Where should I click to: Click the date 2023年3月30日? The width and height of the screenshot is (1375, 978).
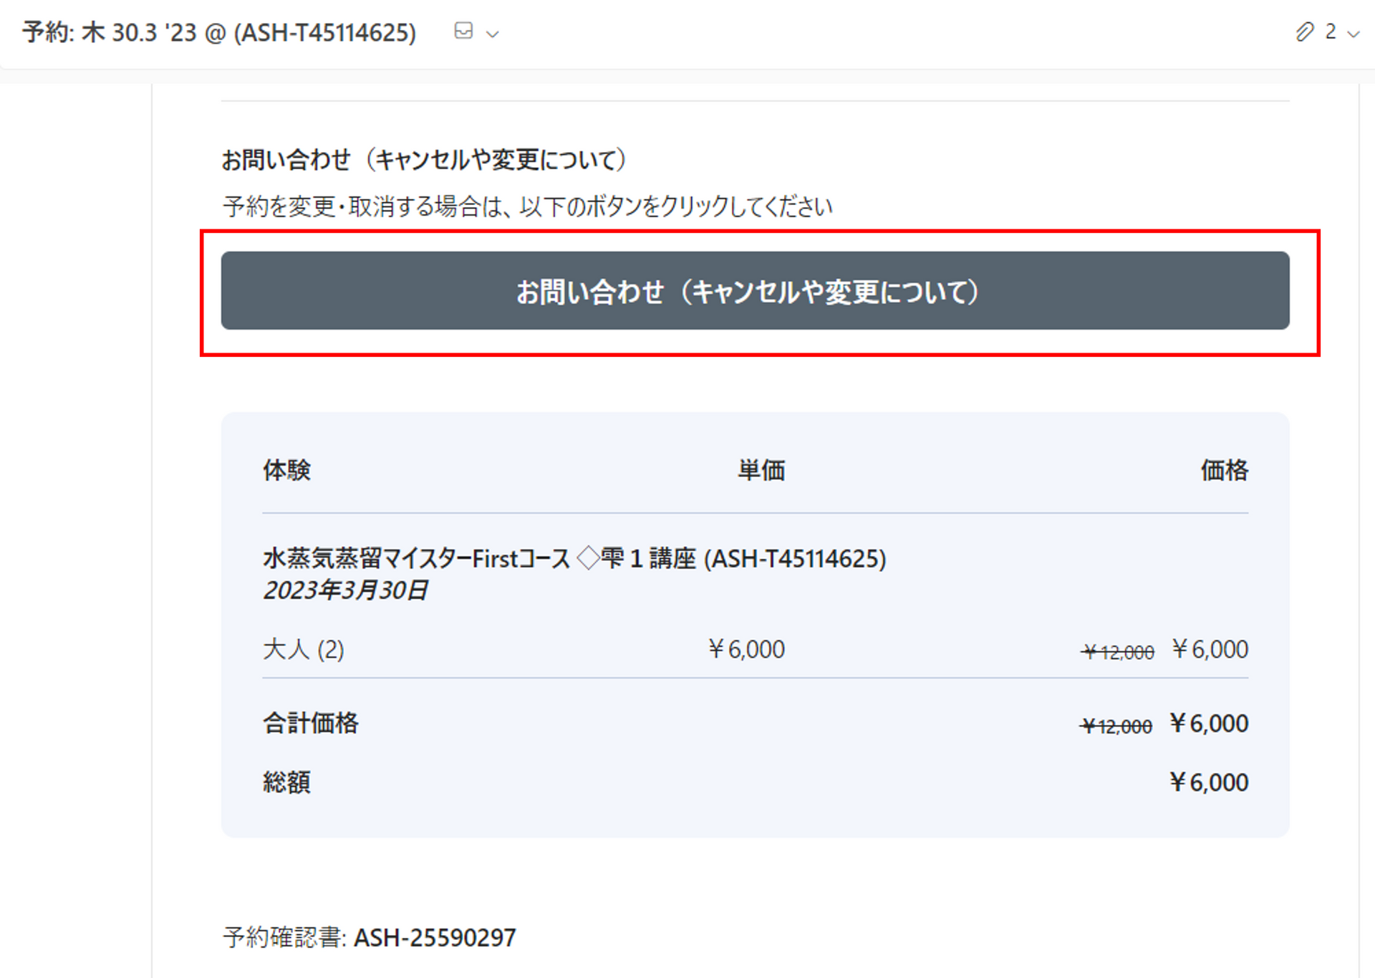[345, 590]
